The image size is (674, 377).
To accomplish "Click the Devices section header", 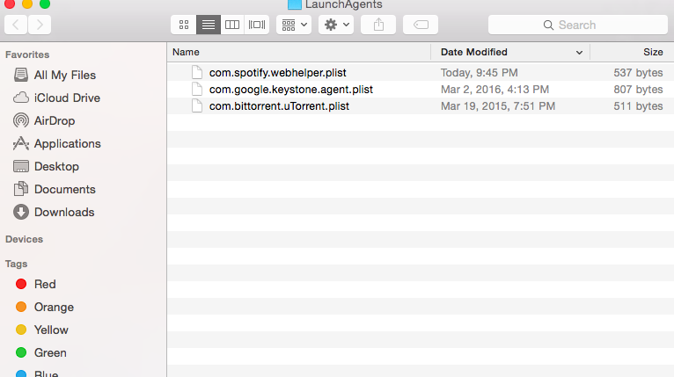I will point(24,239).
